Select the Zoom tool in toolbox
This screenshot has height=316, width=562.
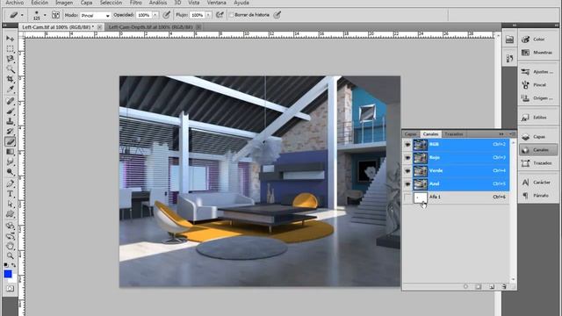(x=10, y=255)
